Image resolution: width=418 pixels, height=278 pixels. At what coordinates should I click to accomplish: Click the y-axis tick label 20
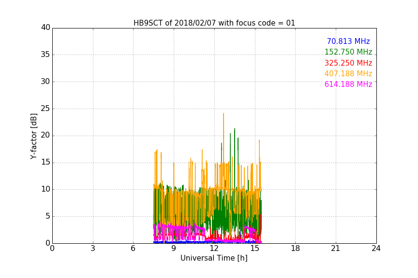click(x=45, y=135)
